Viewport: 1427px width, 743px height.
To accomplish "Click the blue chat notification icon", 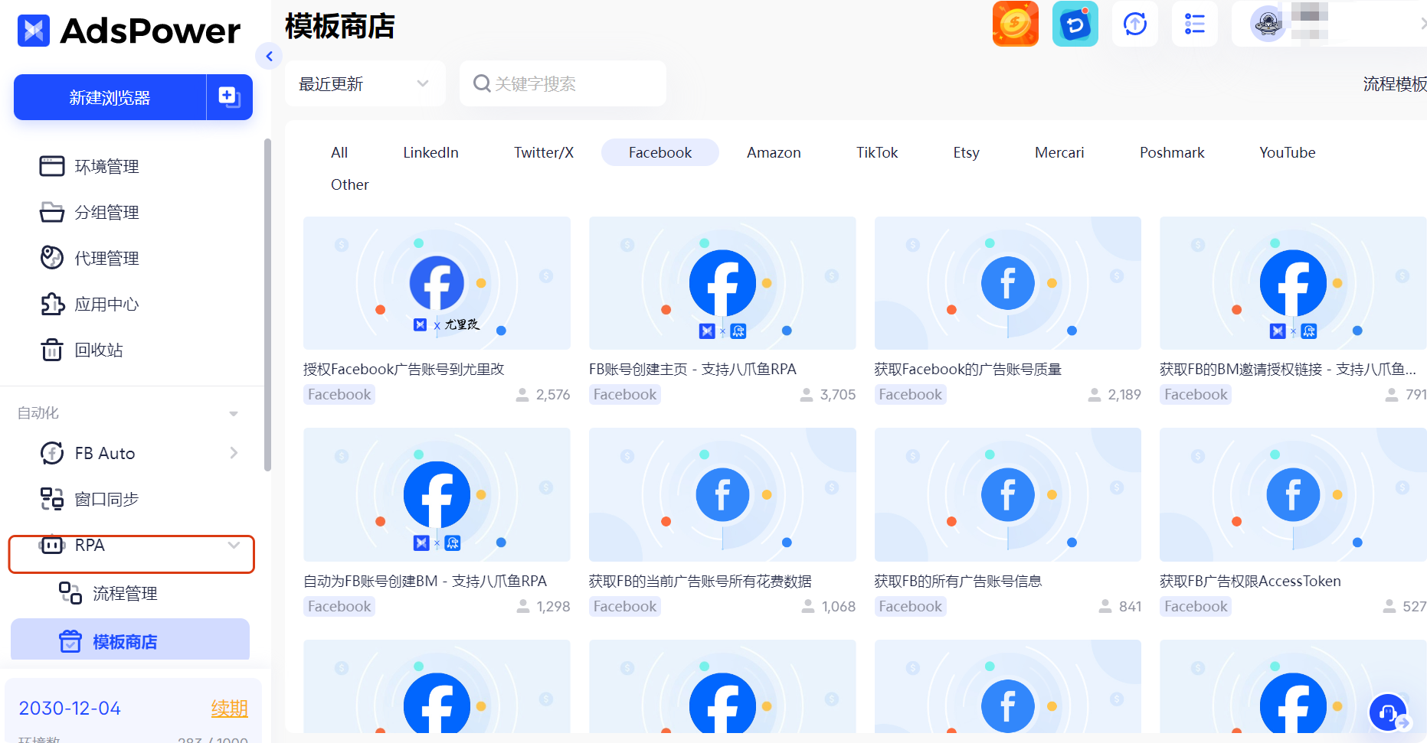I will tap(1075, 24).
